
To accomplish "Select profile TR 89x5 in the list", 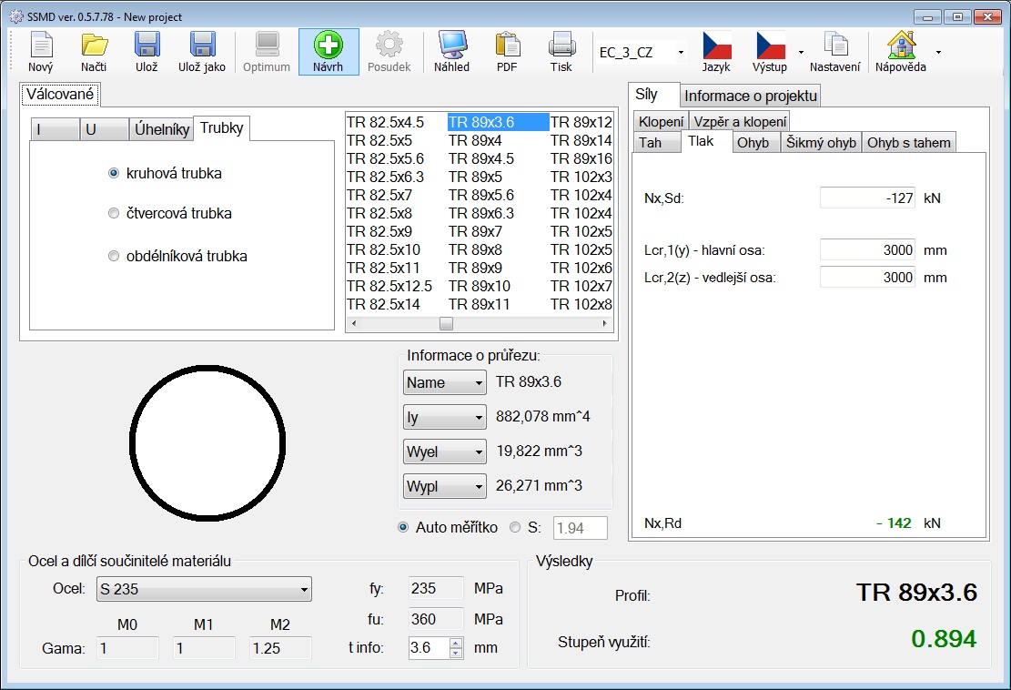I will (x=475, y=177).
